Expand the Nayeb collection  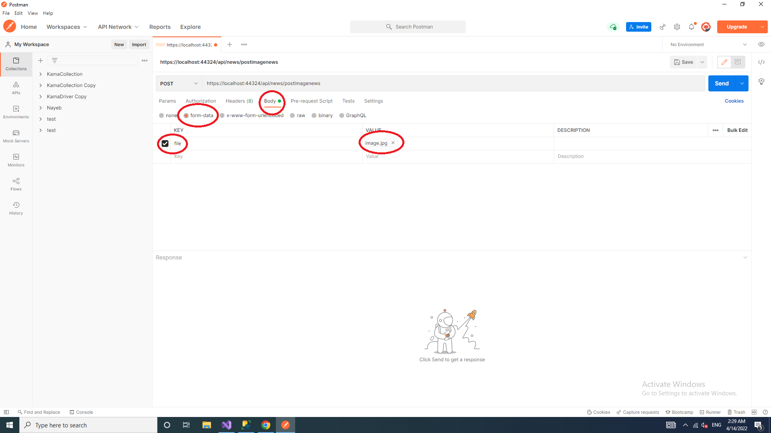41,108
